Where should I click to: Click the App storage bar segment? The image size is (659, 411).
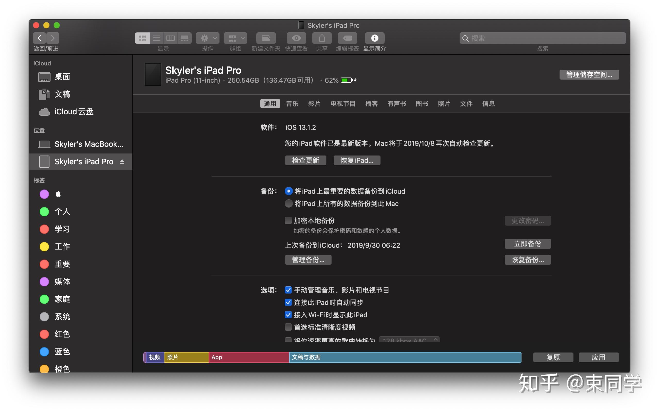pos(249,357)
